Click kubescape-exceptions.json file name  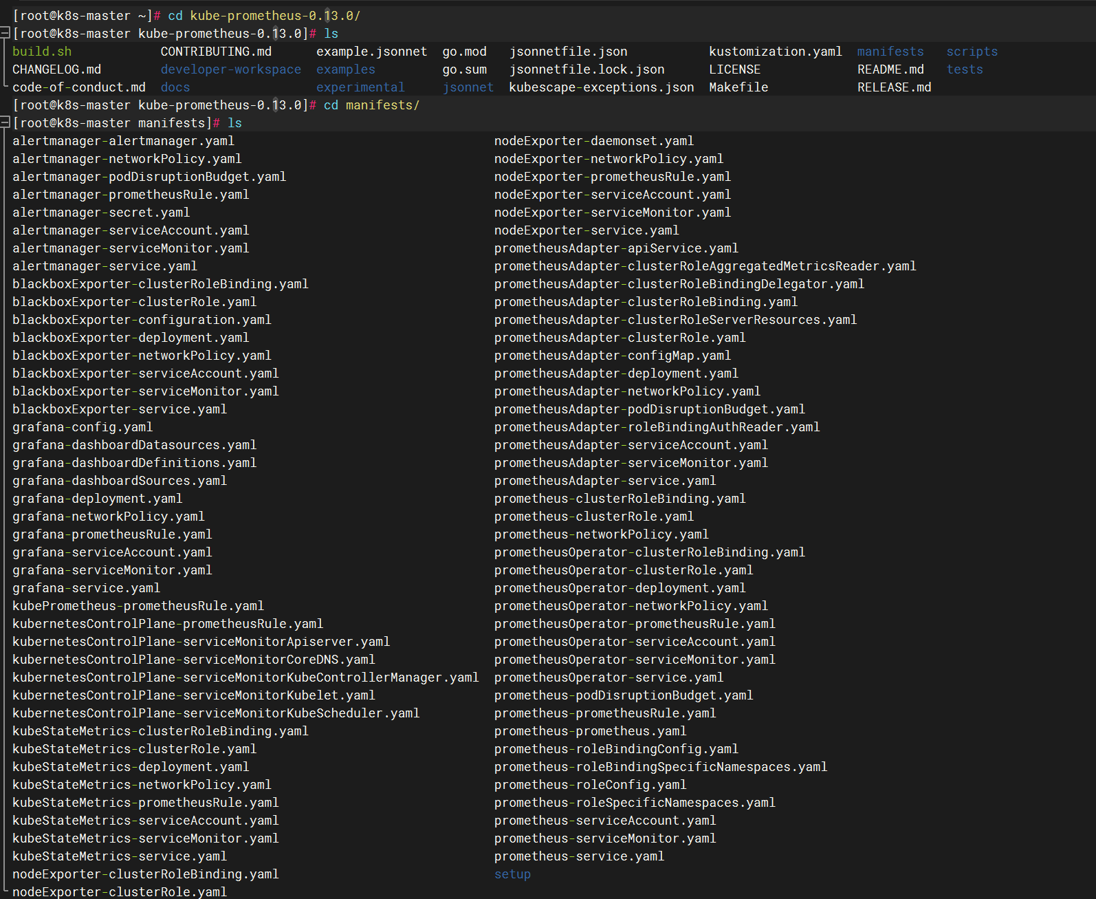tap(602, 87)
